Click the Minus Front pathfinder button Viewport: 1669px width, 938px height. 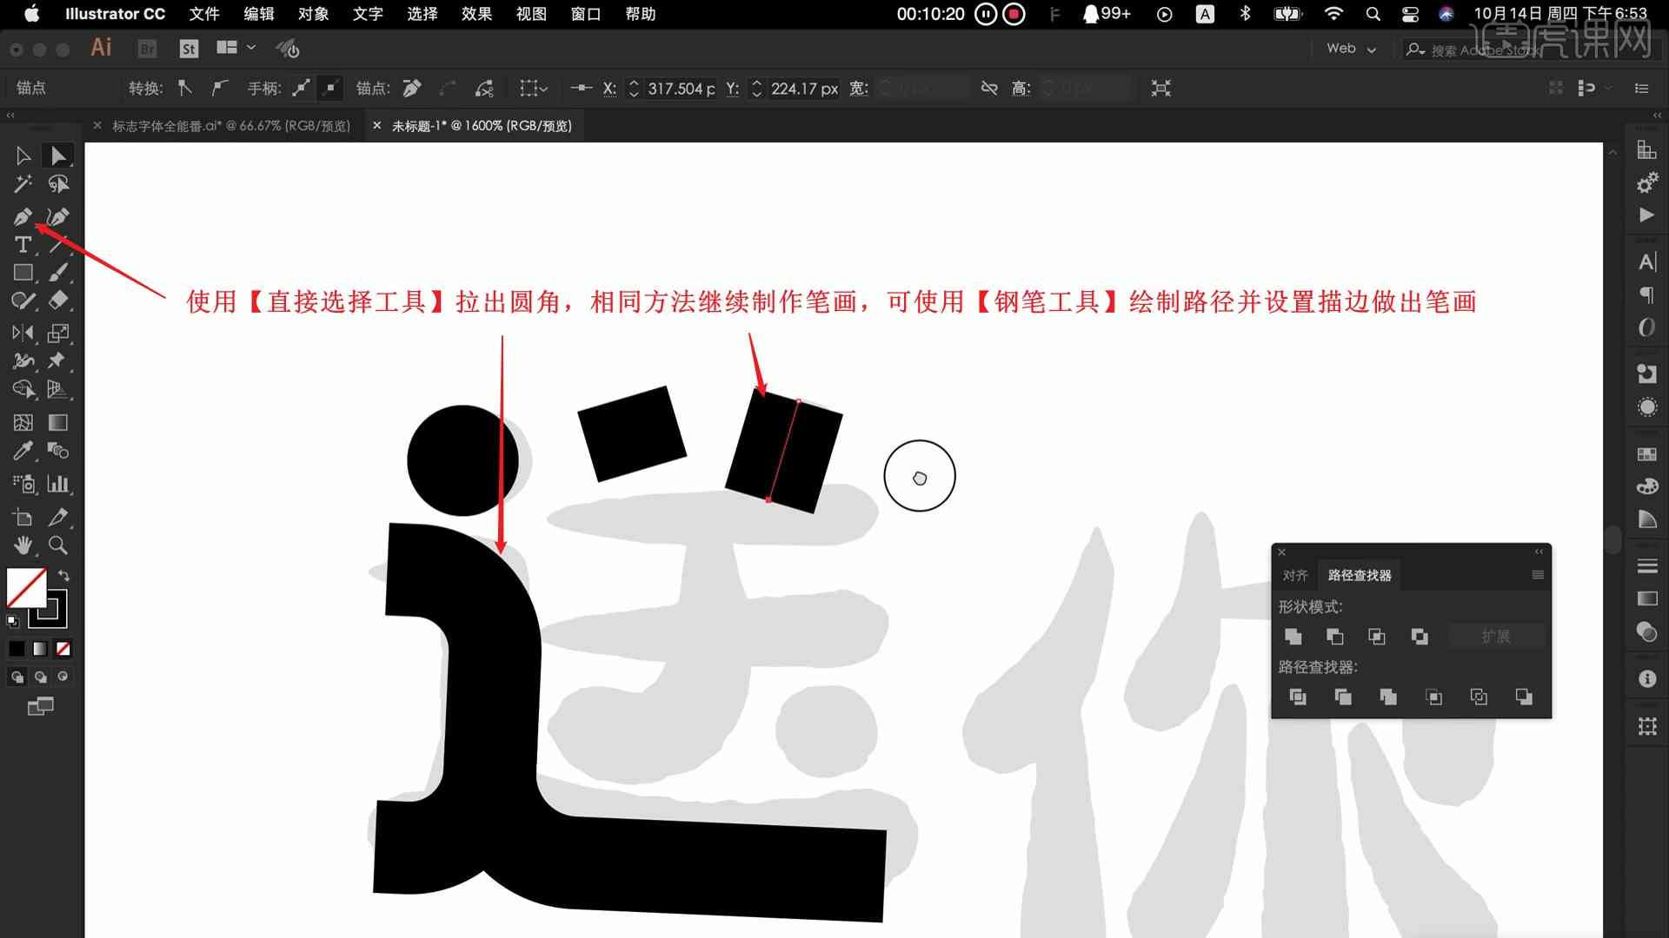[x=1334, y=637]
